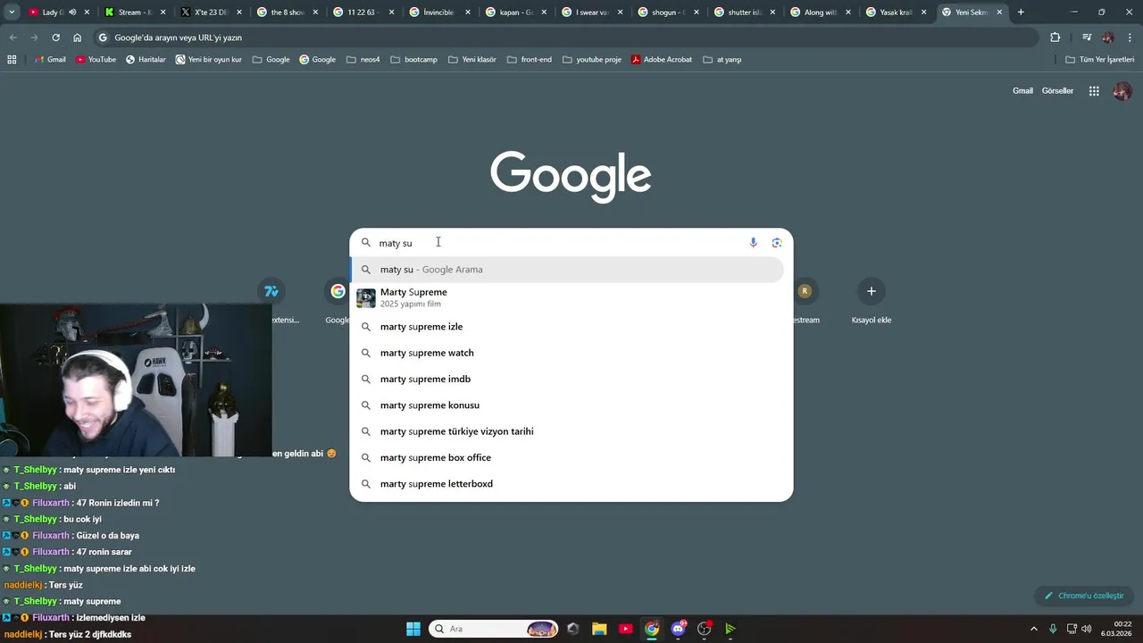Viewport: 1143px width, 643px height.
Task: Click system tray microphone icon
Action: (x=1053, y=629)
